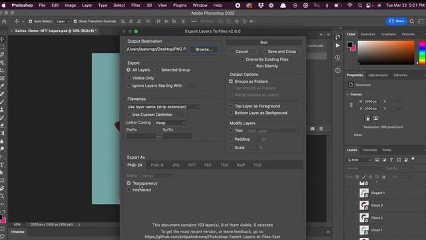This screenshot has height=240, width=426.
Task: Switch to the Channels tab
Action: pos(369,150)
